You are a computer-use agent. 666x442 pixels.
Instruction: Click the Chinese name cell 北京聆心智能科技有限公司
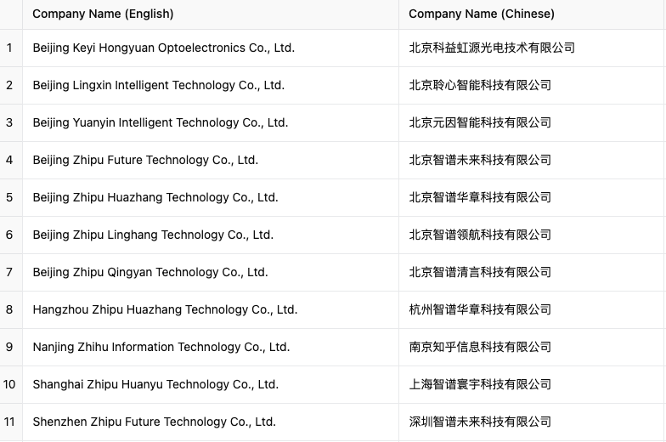point(479,85)
